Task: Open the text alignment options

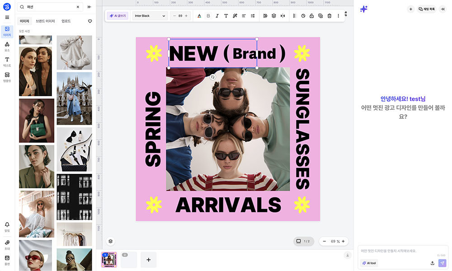Action: [244, 16]
